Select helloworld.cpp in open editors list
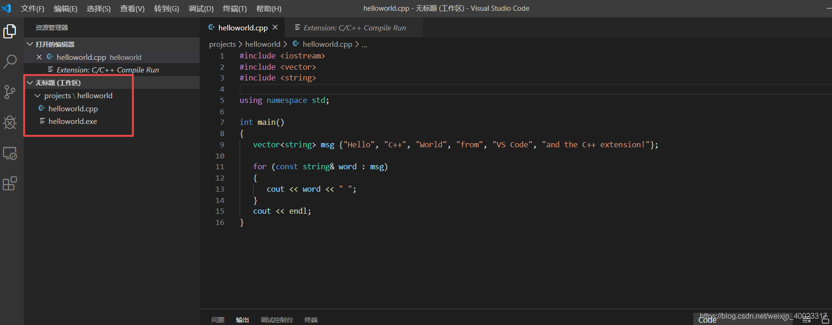Screen dimensions: 832x325 click(112, 57)
